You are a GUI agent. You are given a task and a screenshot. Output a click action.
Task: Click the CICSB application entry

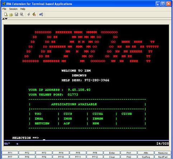tap(127, 114)
